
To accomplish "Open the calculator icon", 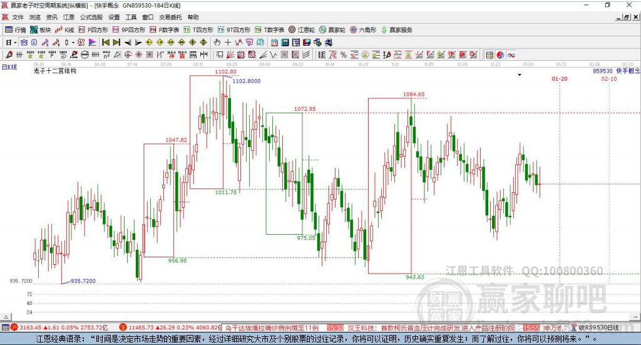I will point(285,43).
